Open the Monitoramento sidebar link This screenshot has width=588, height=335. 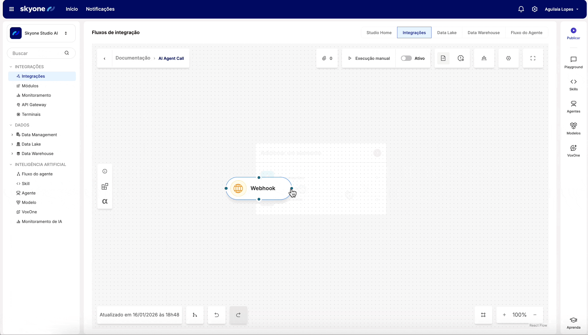pos(36,95)
